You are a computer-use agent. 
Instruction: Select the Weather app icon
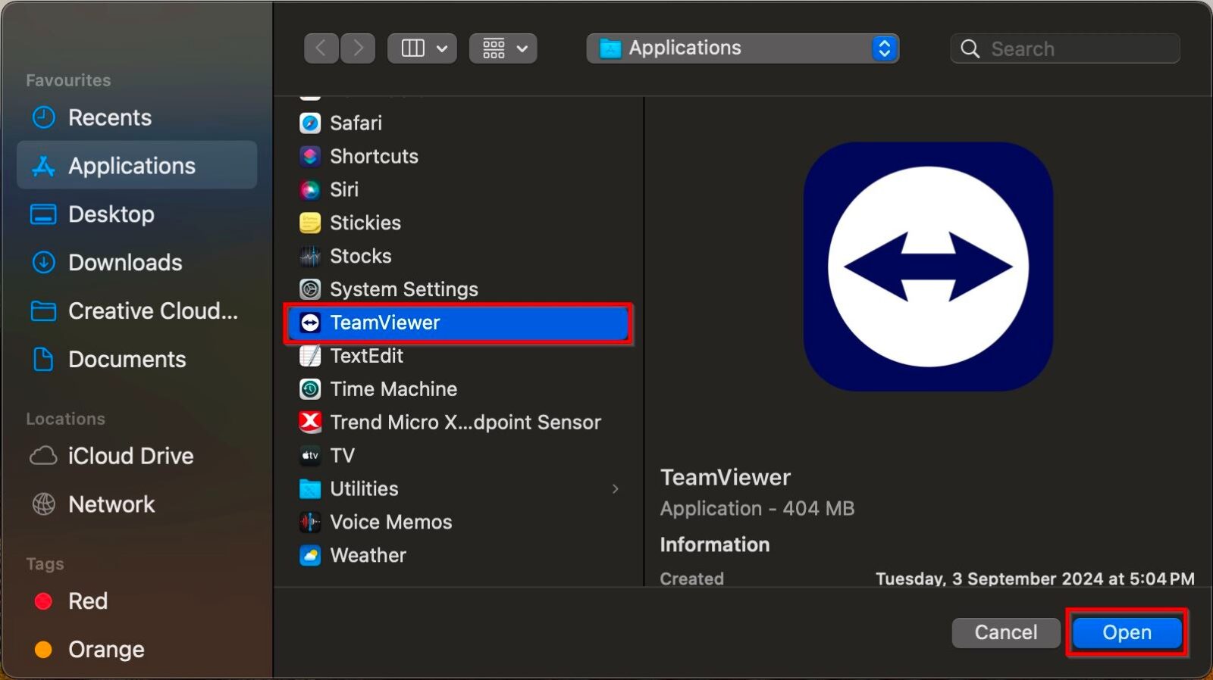pyautogui.click(x=310, y=555)
